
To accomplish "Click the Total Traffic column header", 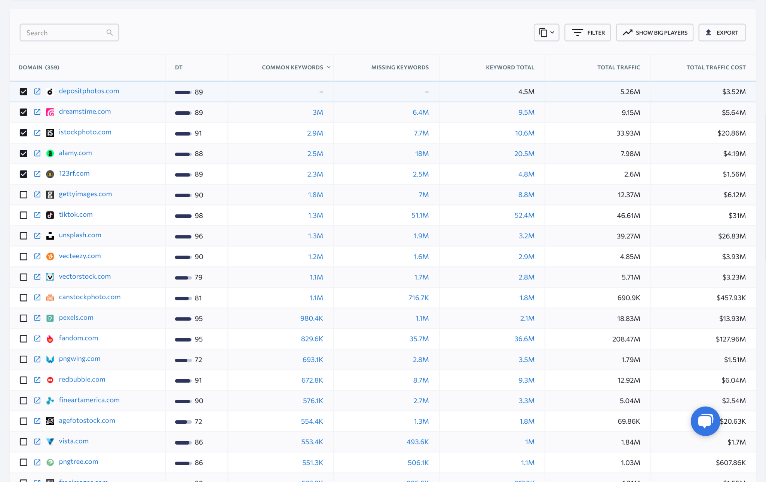I will [x=618, y=67].
